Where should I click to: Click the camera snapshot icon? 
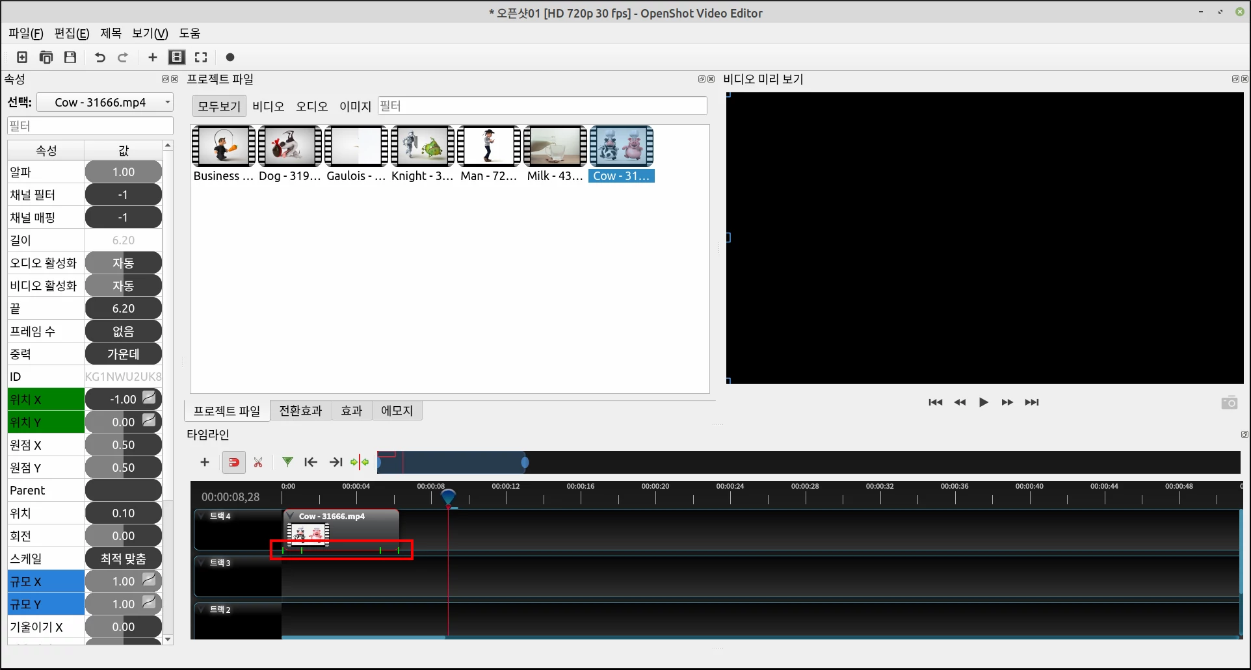click(x=1230, y=403)
